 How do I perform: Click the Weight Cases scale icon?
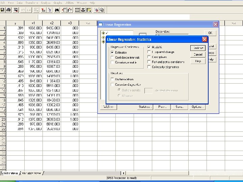click(x=84, y=10)
